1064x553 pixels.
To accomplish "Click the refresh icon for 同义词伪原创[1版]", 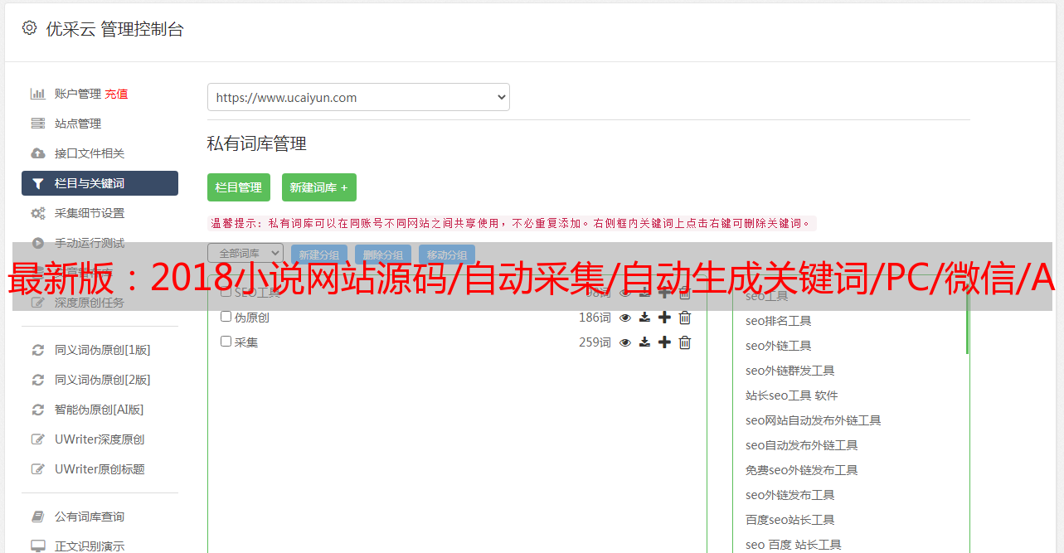I will pyautogui.click(x=37, y=350).
